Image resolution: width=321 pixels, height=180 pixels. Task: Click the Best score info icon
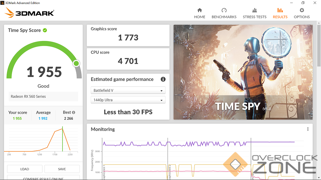point(74,112)
